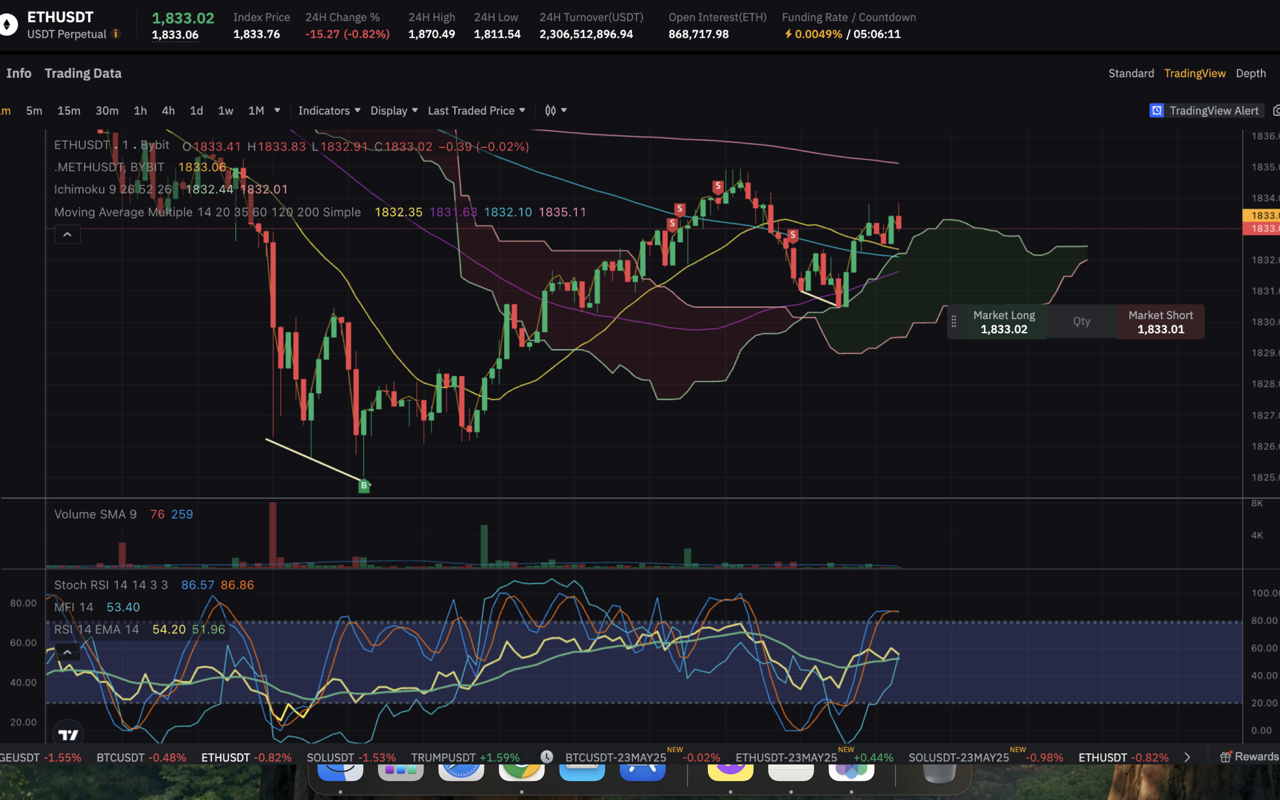This screenshot has height=800, width=1280.
Task: Click the green B buy marker
Action: click(364, 485)
